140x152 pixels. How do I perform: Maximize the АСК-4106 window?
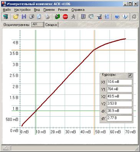click(x=130, y=4)
